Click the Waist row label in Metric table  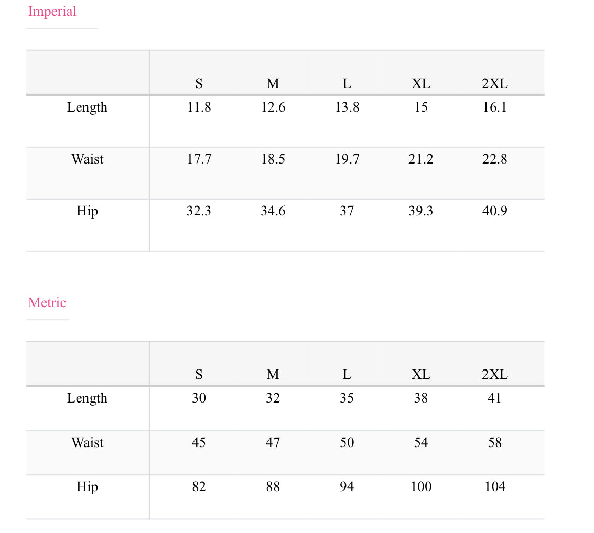pyautogui.click(x=87, y=442)
